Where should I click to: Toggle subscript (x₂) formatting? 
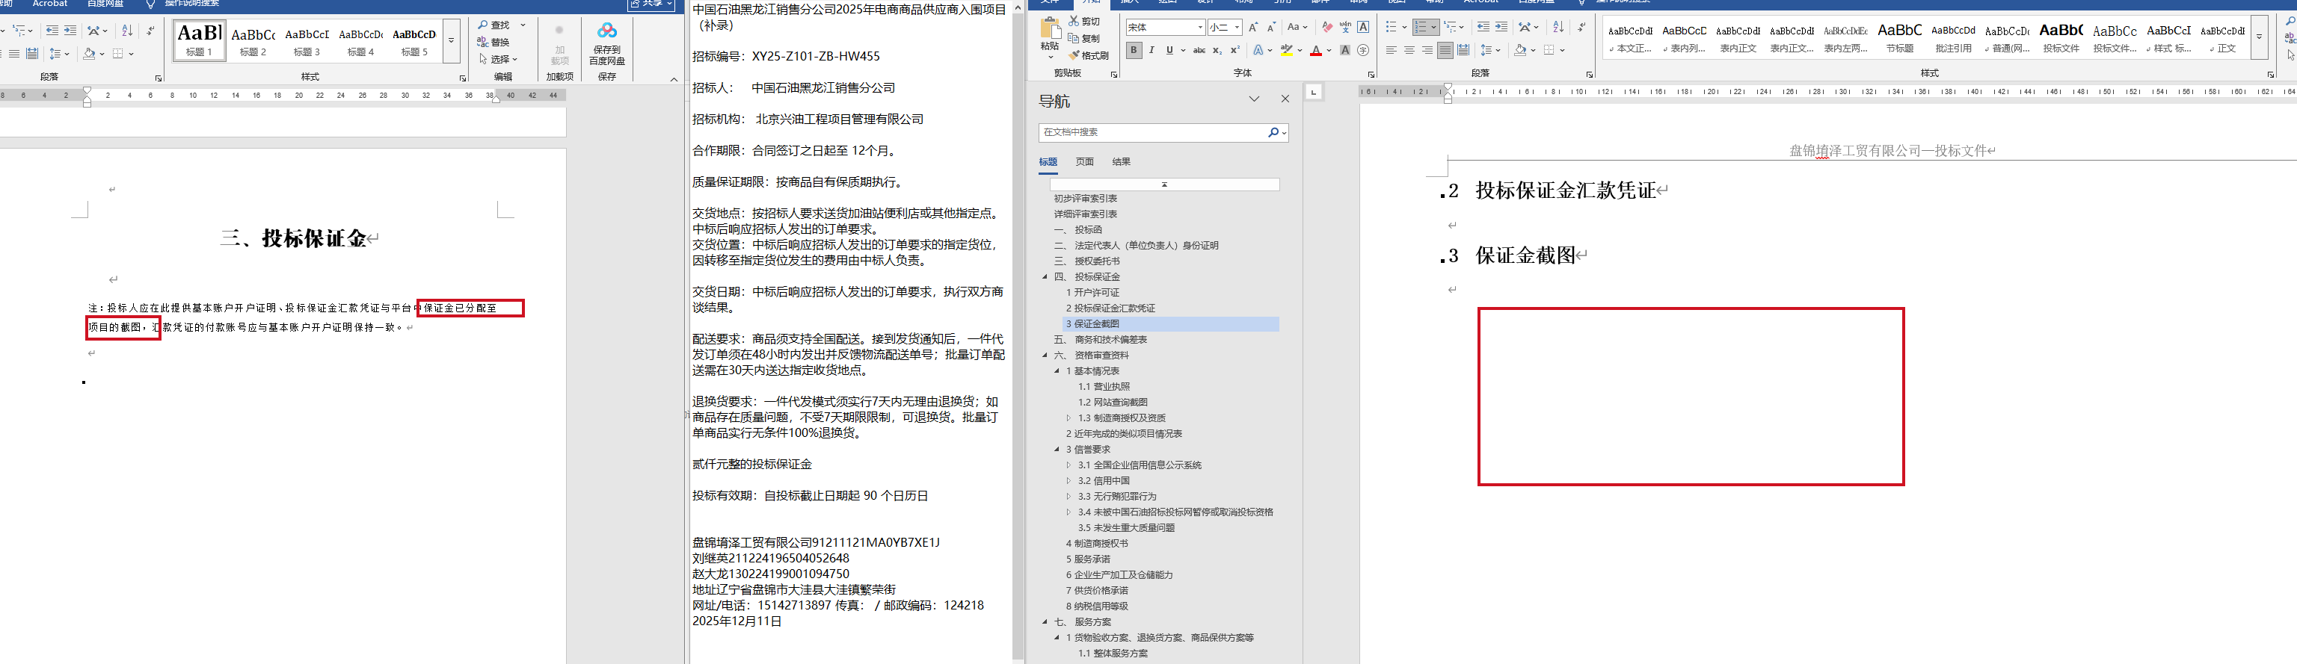click(x=1217, y=51)
